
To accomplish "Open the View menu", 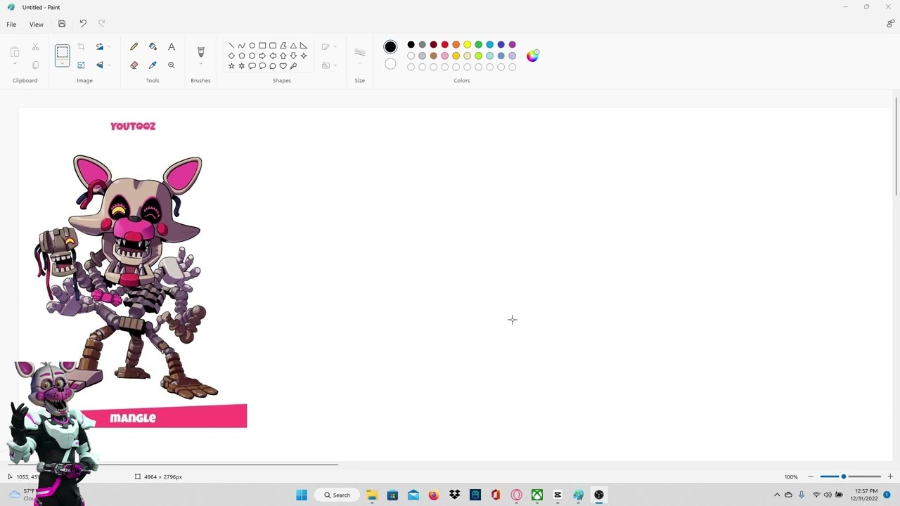I will pyautogui.click(x=36, y=24).
